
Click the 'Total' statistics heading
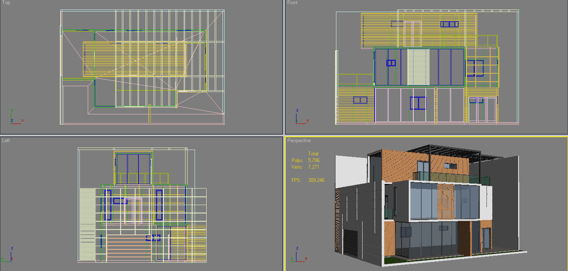(x=313, y=154)
